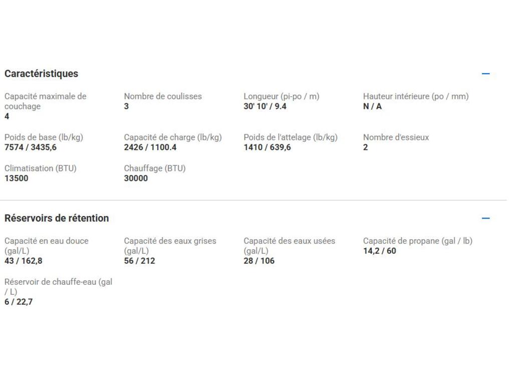Collapse the Caractéristiques section minus icon
Image resolution: width=513 pixels, height=385 pixels.
tap(485, 74)
